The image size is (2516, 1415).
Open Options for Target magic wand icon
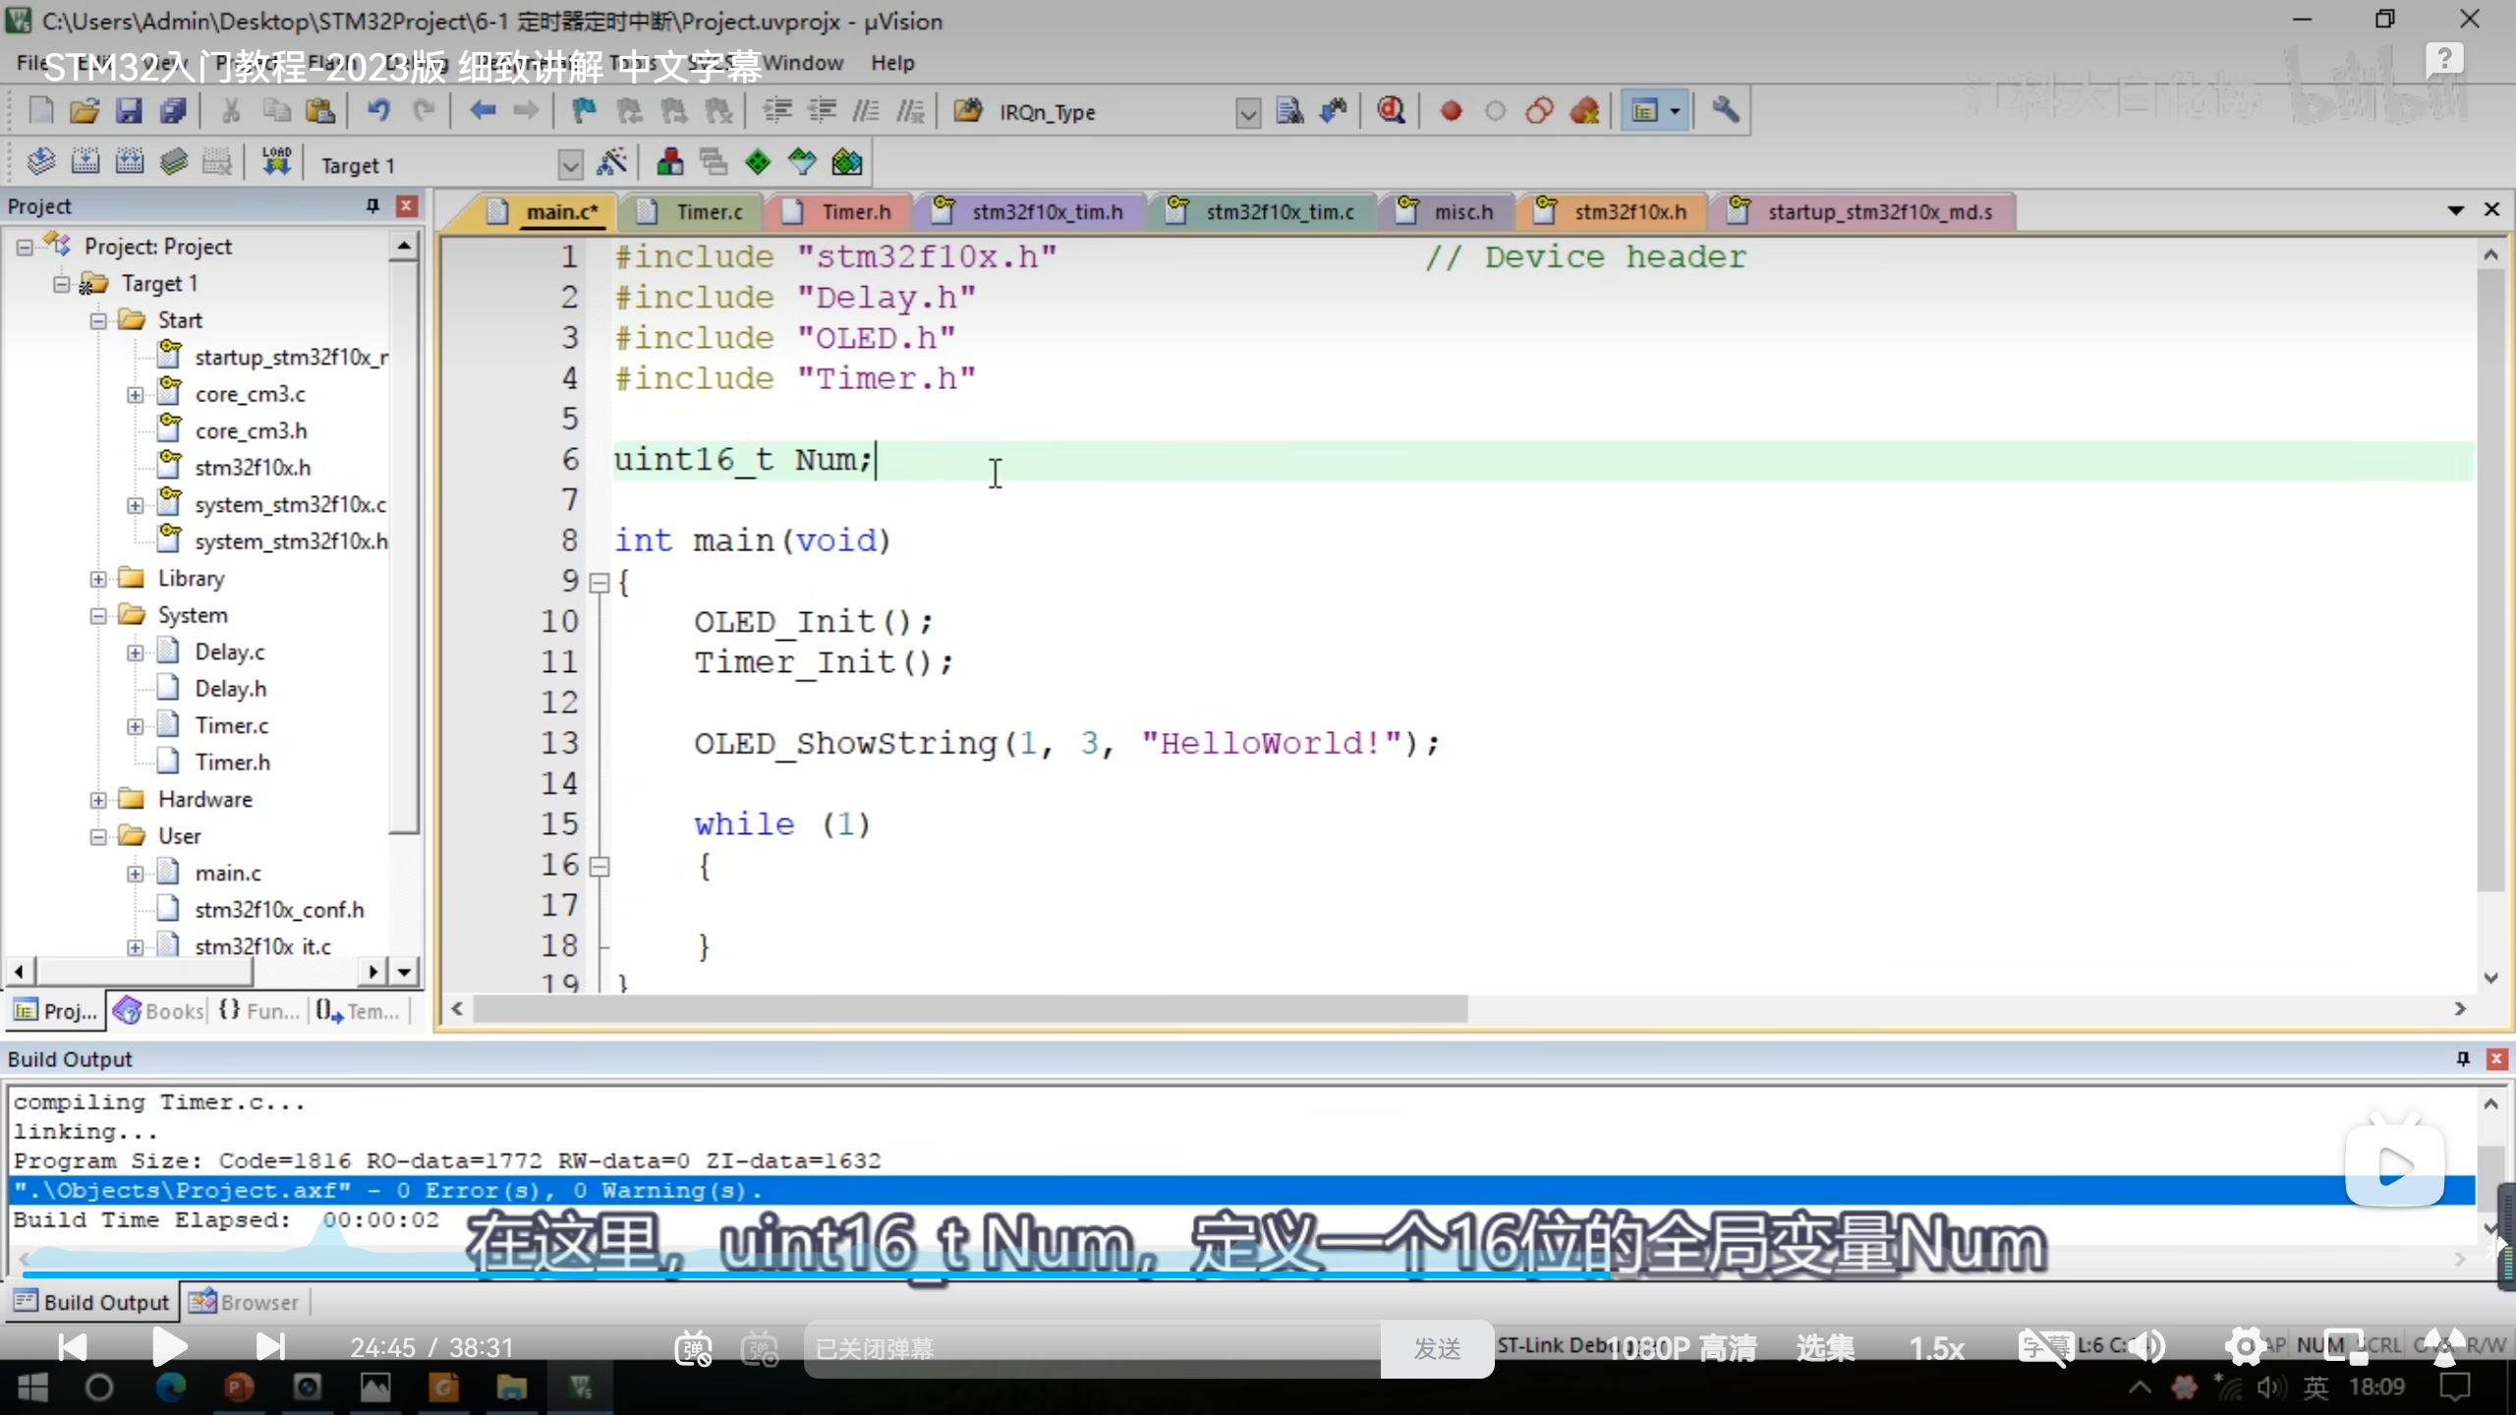coord(611,163)
